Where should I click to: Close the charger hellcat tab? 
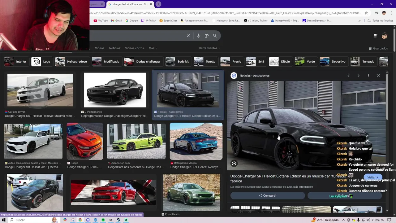tap(151, 4)
